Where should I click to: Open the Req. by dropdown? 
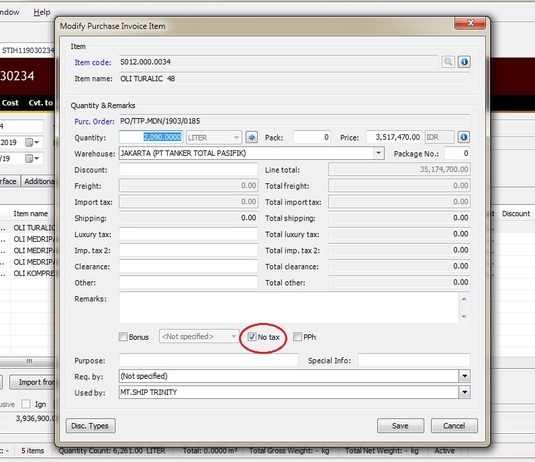coord(464,376)
